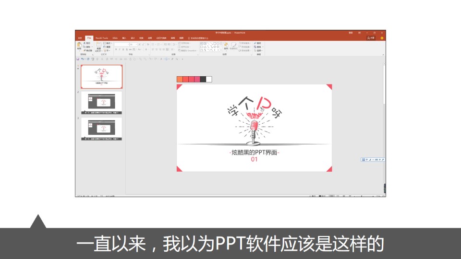Click the Save icon in the quick access toolbar

[x=78, y=59]
